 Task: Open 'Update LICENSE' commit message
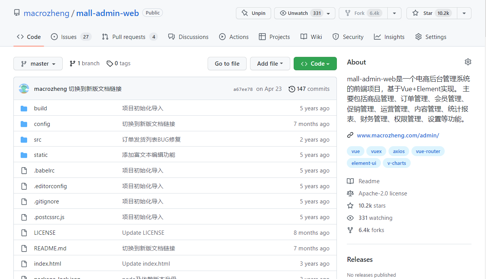(143, 233)
